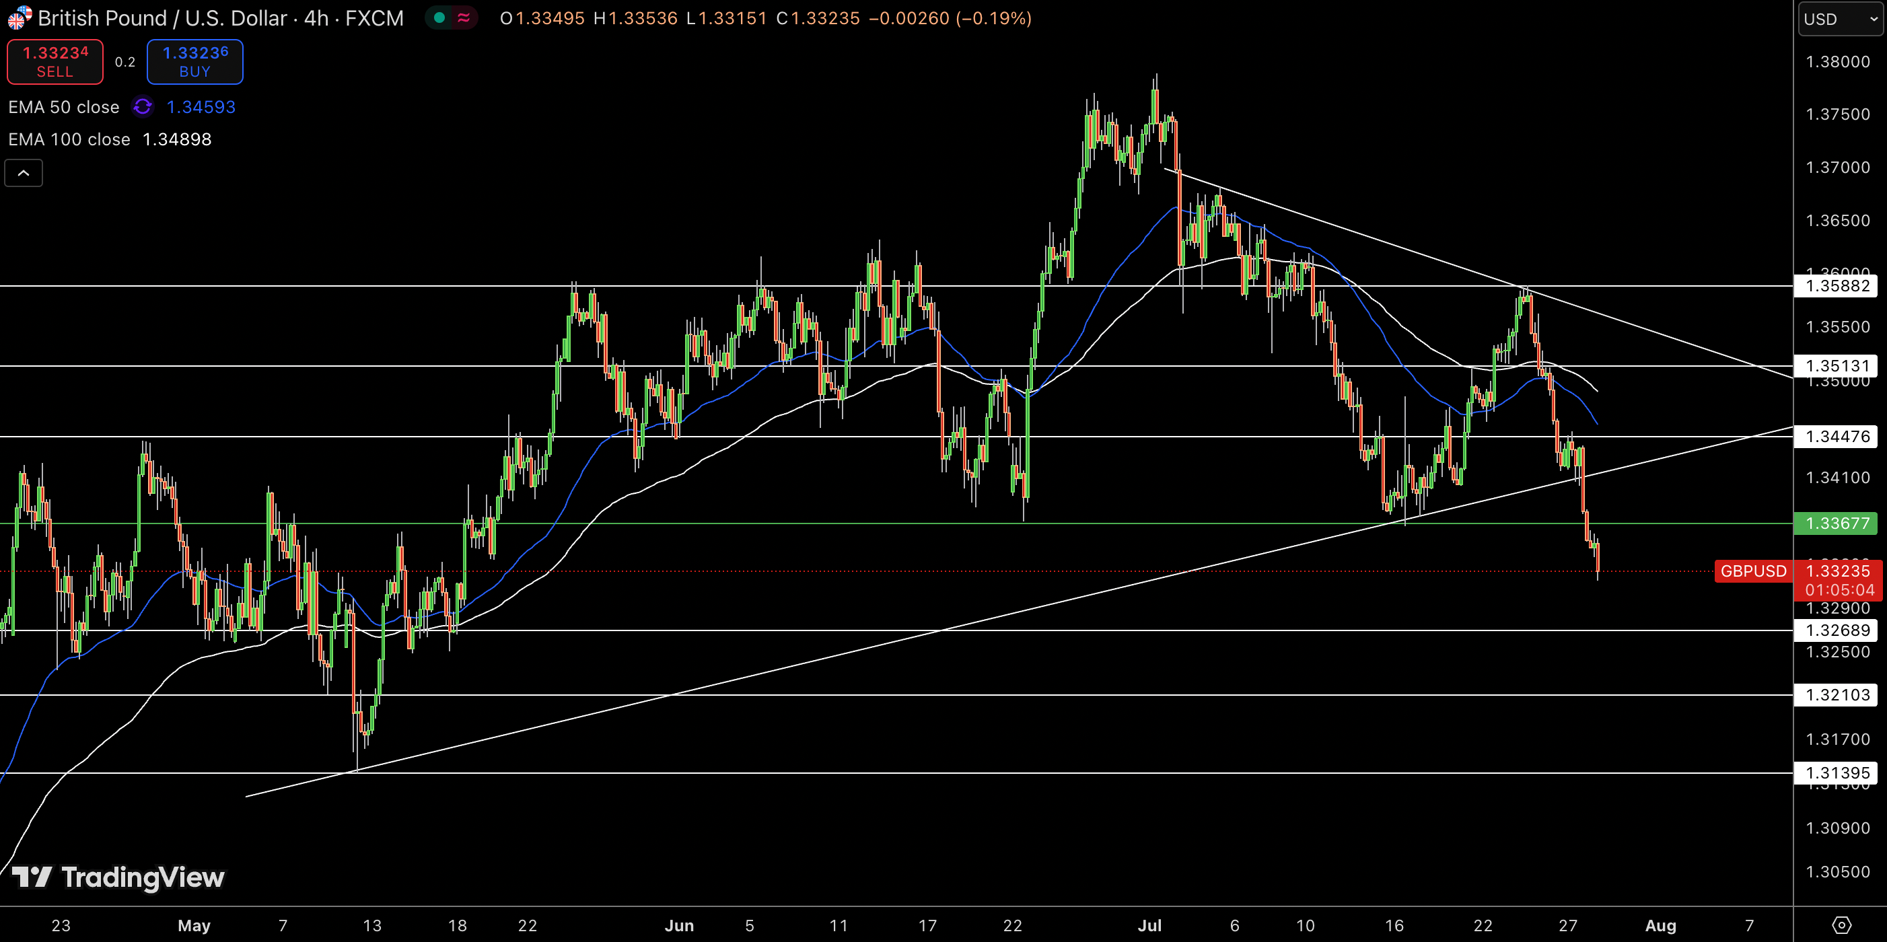Click the purple refresh icon beside EMA 50

143,107
